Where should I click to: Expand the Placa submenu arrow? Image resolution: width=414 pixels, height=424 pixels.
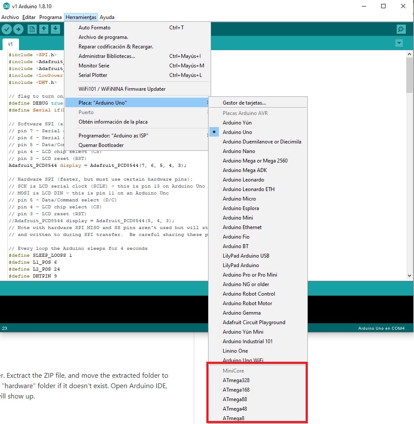[x=207, y=102]
